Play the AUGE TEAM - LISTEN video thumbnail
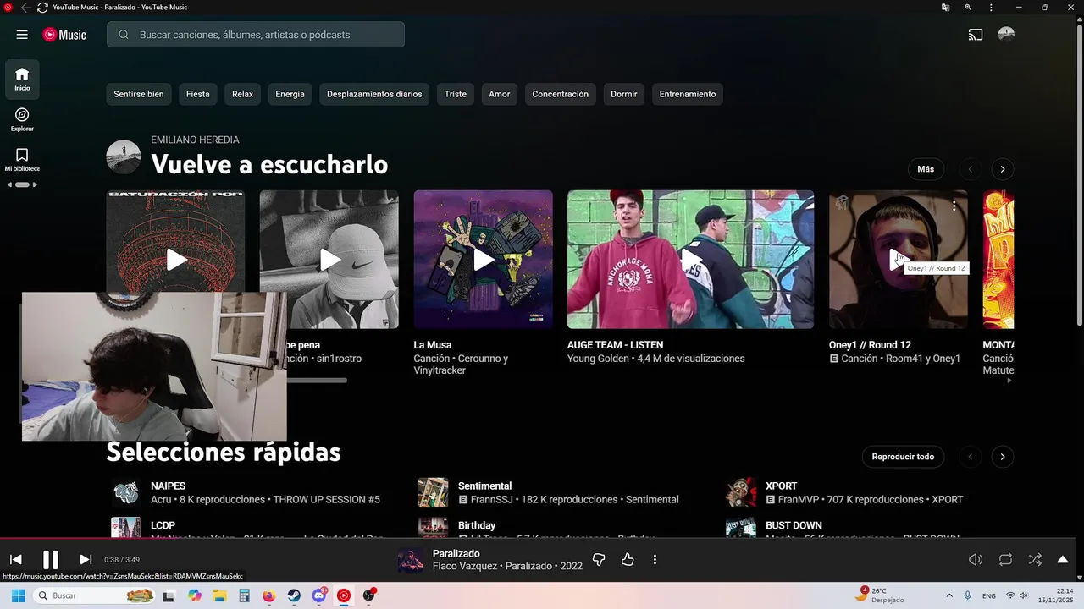Screen dimensions: 1084x609 tap(691, 260)
